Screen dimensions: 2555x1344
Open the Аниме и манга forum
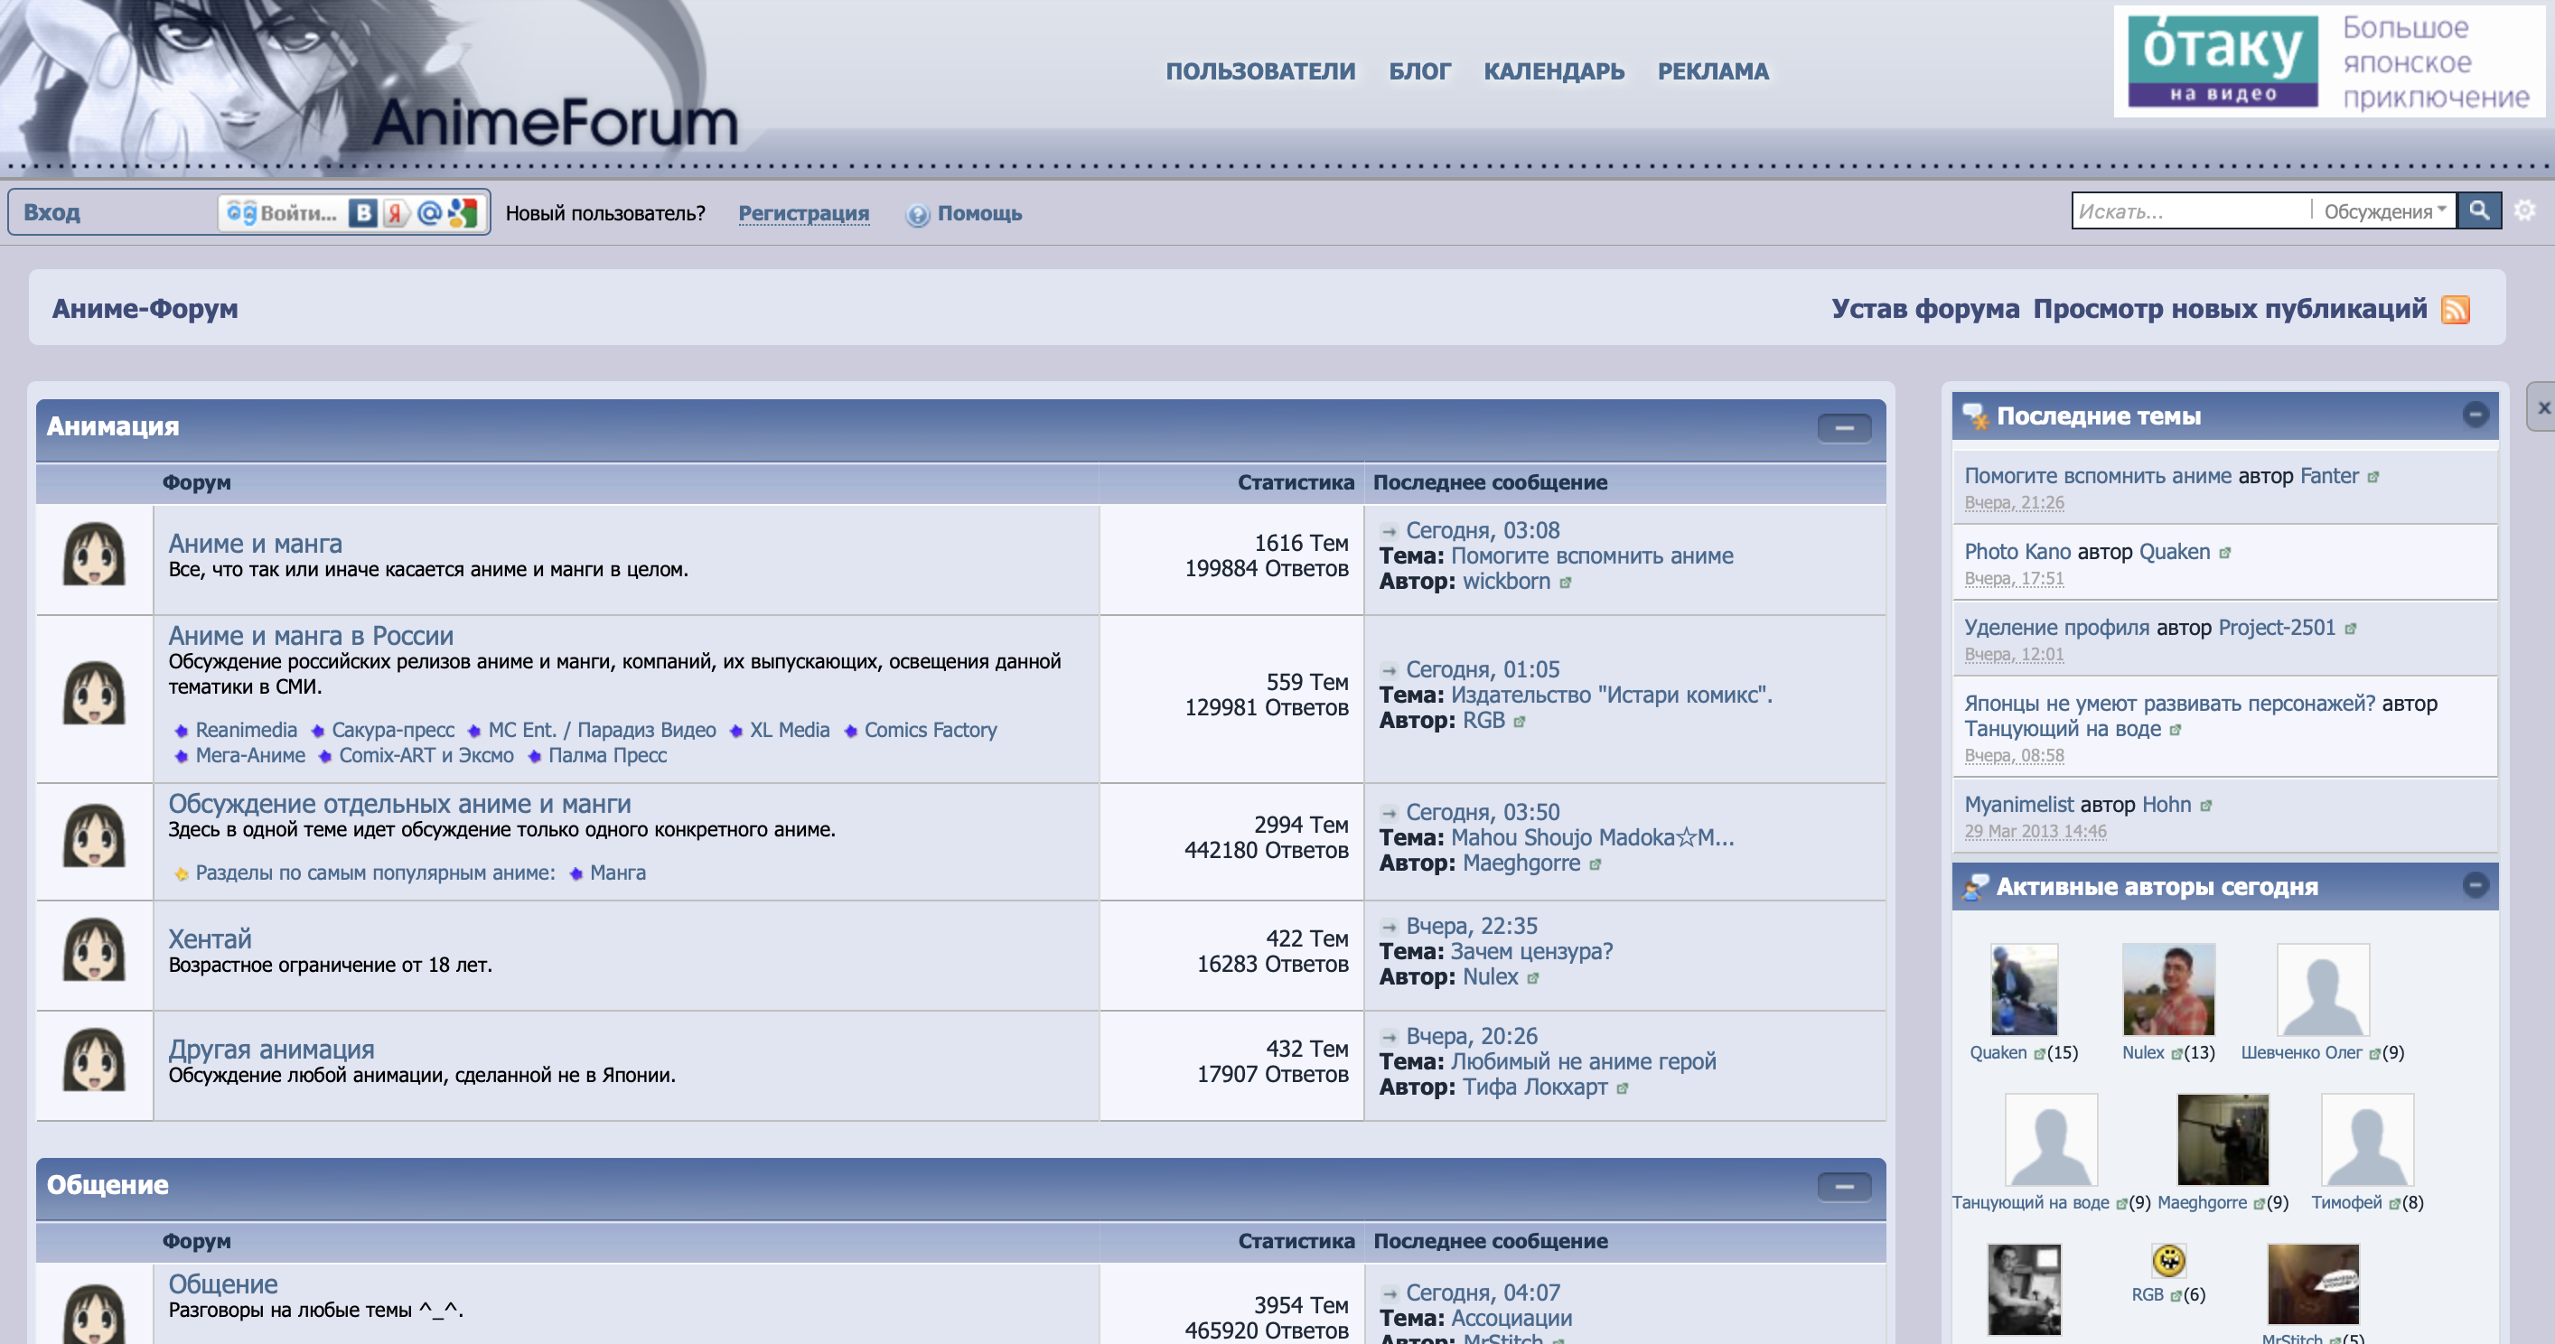[255, 544]
